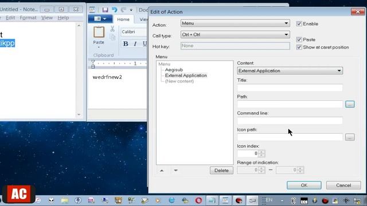This screenshot has height=206, width=367.
Task: Click the Cut scissors icon in WordPad
Action: pyautogui.click(x=112, y=29)
